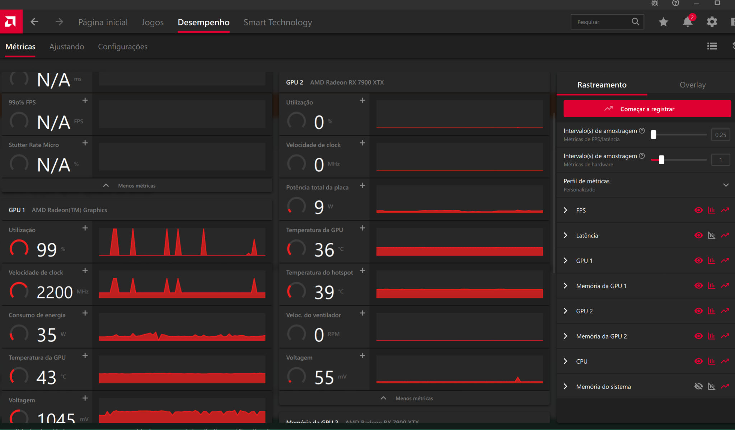735x430 pixels.
Task: Add GPU 1 Utilização plus icon
Action: coord(85,228)
